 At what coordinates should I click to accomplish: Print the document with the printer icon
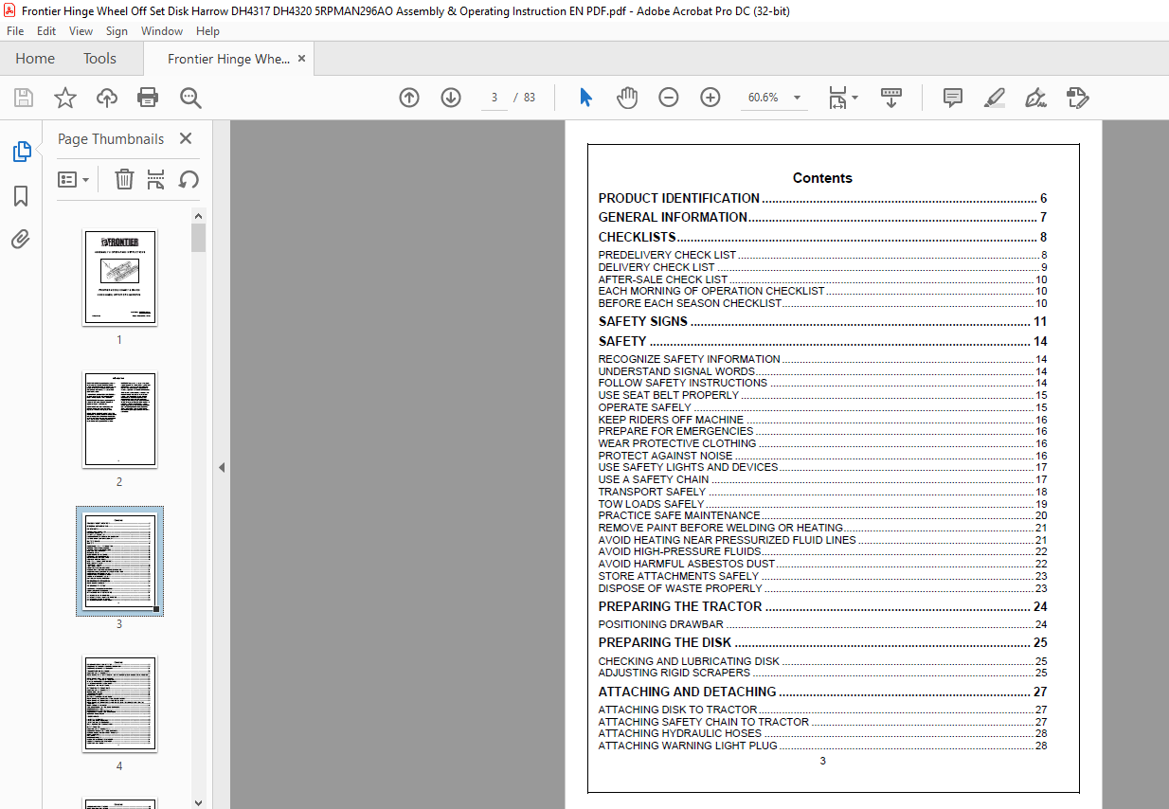[x=148, y=98]
